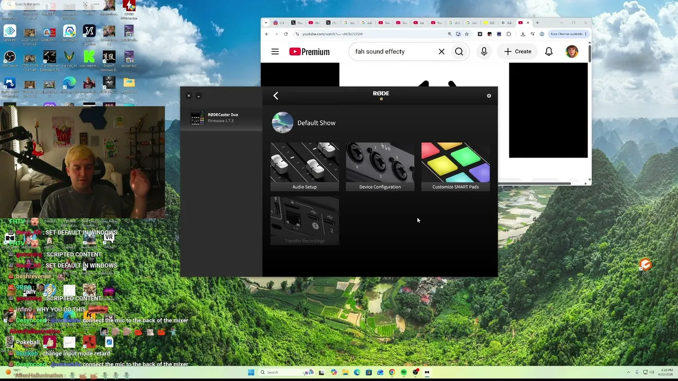Open Customize SMART Pads tile
The image size is (678, 381).
click(x=456, y=167)
